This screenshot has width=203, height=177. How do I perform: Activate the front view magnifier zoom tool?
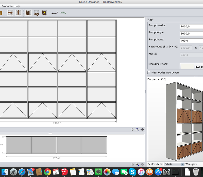137,129
